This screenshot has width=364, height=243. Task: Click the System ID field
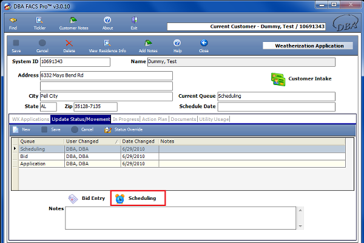[x=75, y=62]
